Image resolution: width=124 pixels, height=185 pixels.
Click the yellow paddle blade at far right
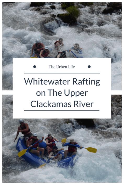coord(91,150)
